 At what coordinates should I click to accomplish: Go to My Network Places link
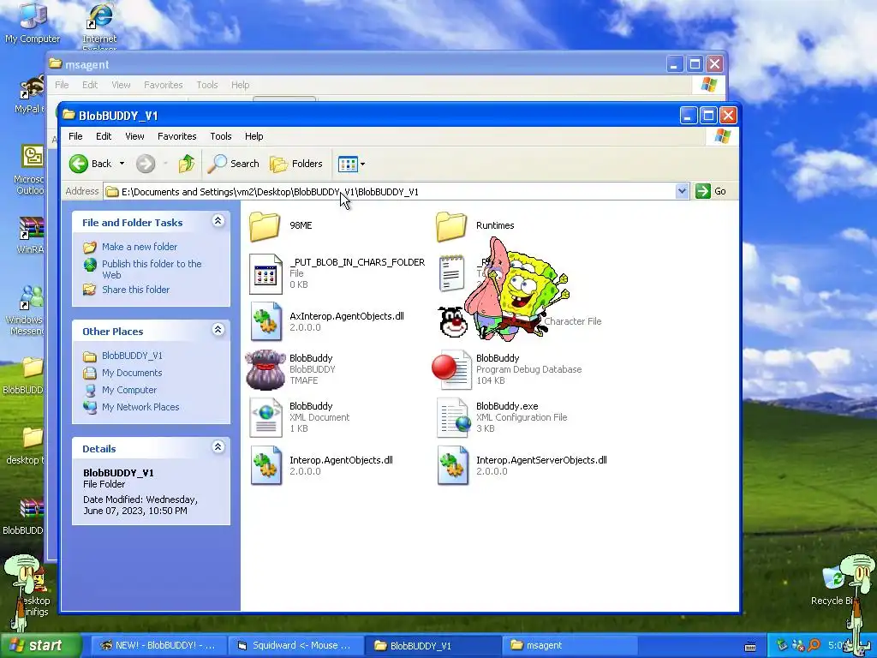point(140,407)
